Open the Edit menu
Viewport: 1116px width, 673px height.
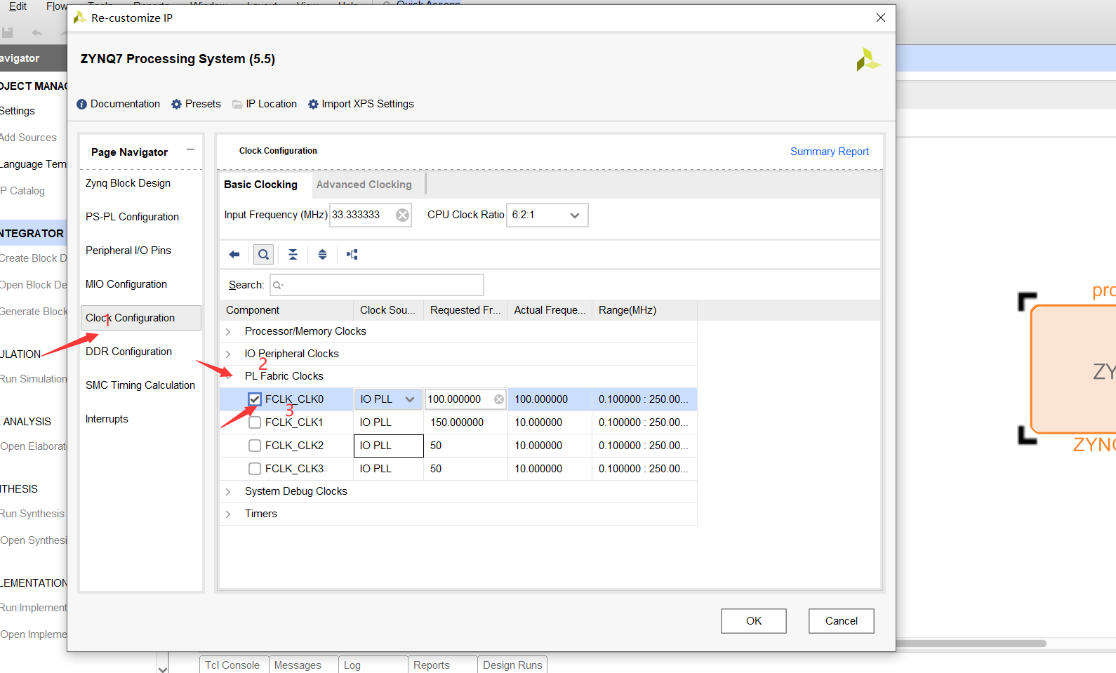click(18, 6)
